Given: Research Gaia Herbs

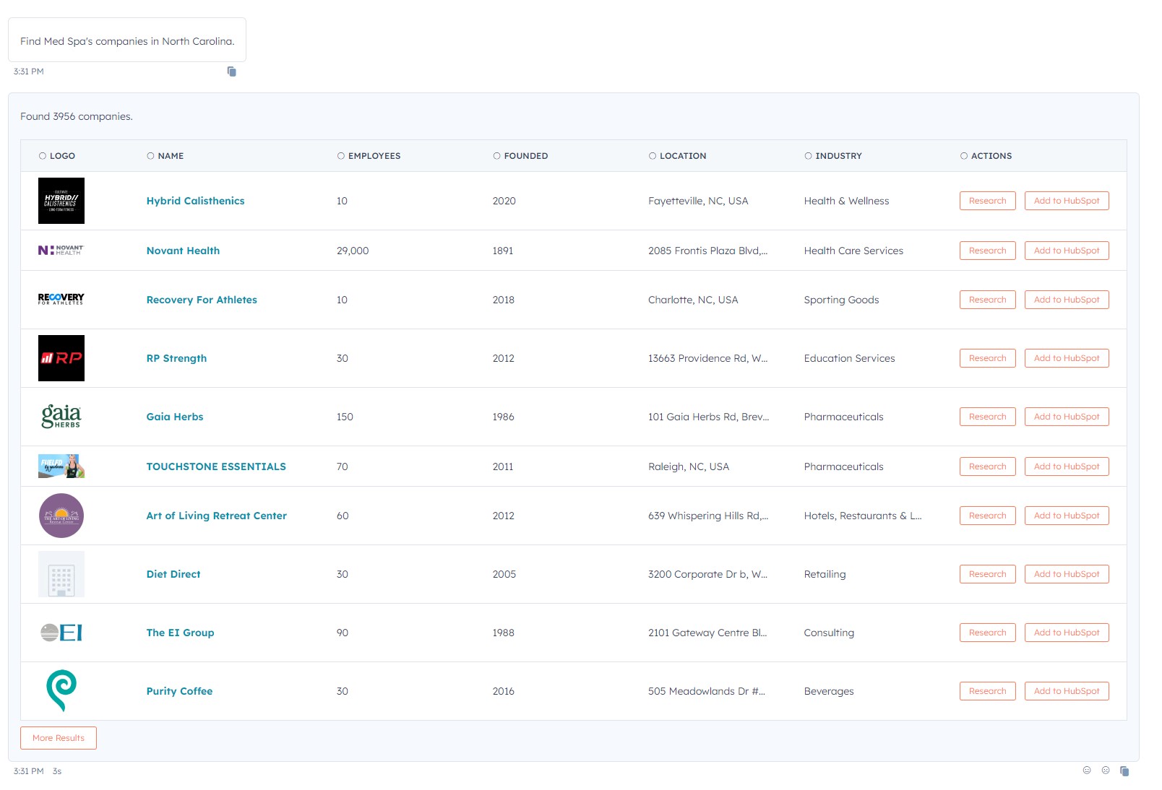Looking at the screenshot, I should tap(988, 417).
